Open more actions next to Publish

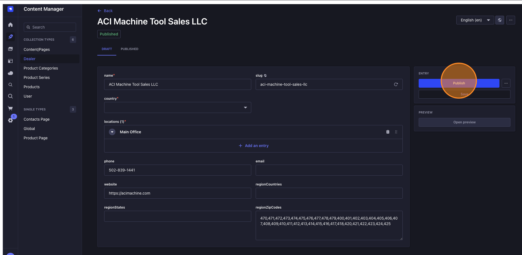coord(506,83)
